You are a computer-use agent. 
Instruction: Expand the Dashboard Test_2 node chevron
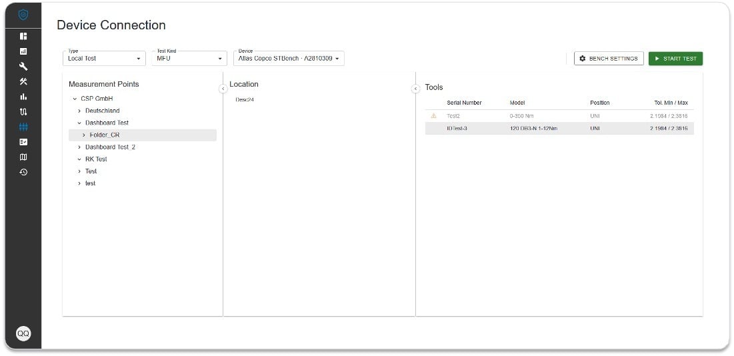click(79, 147)
